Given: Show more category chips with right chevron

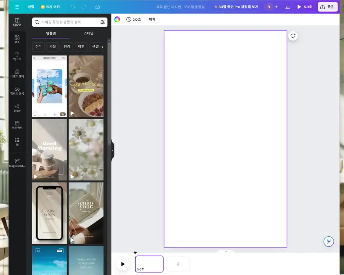Looking at the screenshot, I should (102, 47).
